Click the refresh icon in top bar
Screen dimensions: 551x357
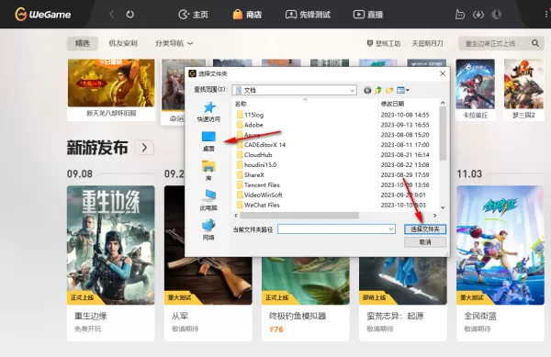[130, 15]
